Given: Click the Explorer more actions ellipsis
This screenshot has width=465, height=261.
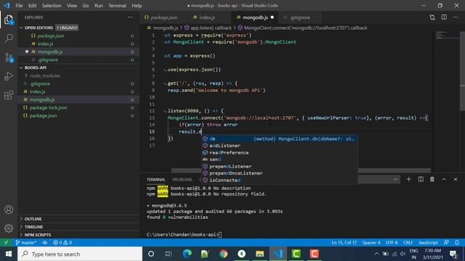Looking at the screenshot, I should click(130, 17).
